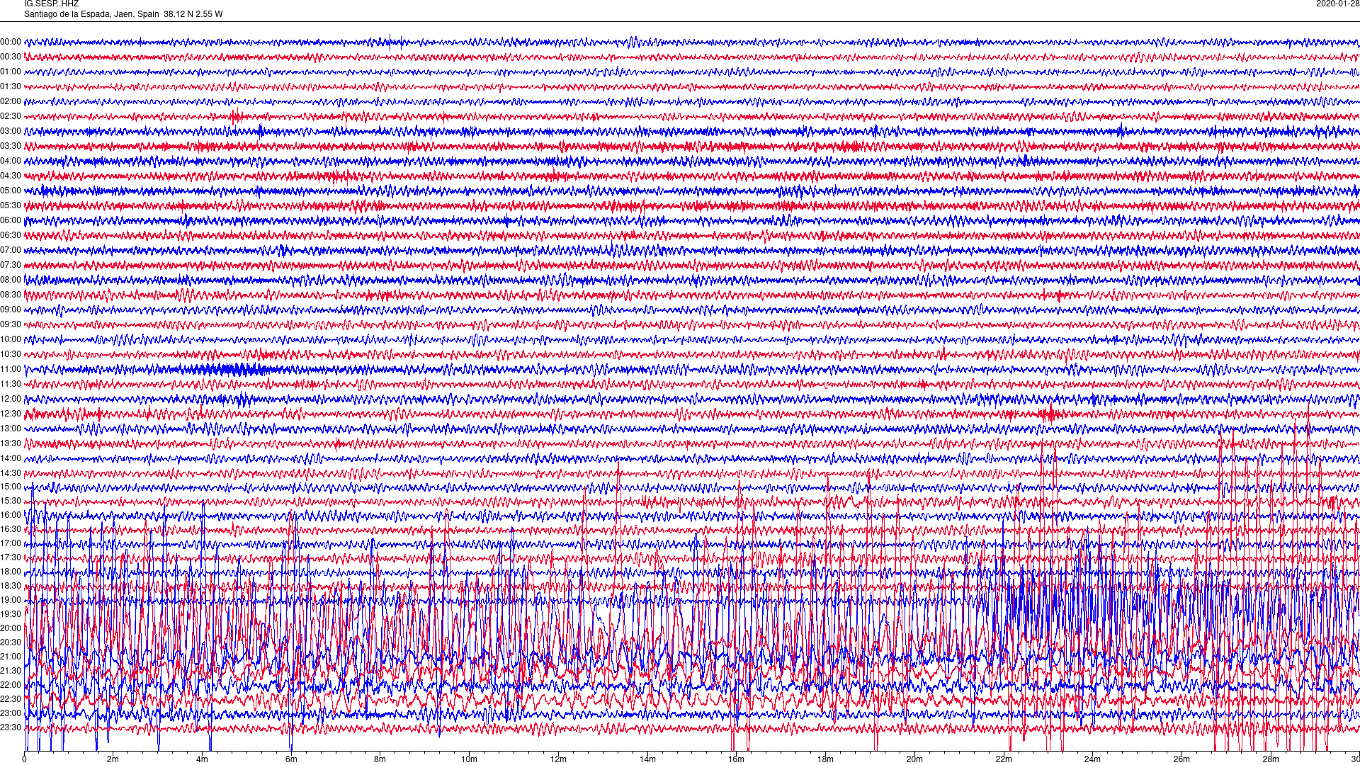
Task: Click the 20m time axis tick
Action: 914,759
